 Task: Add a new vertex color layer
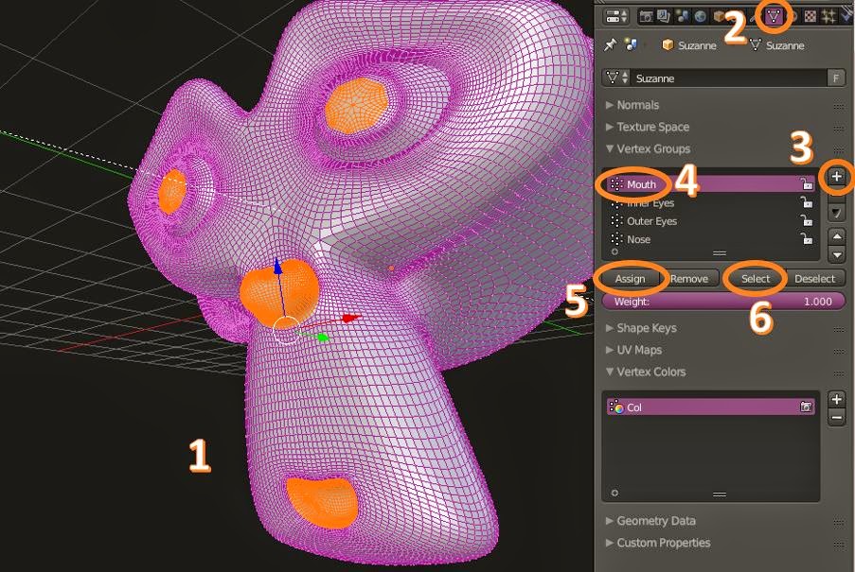click(837, 399)
